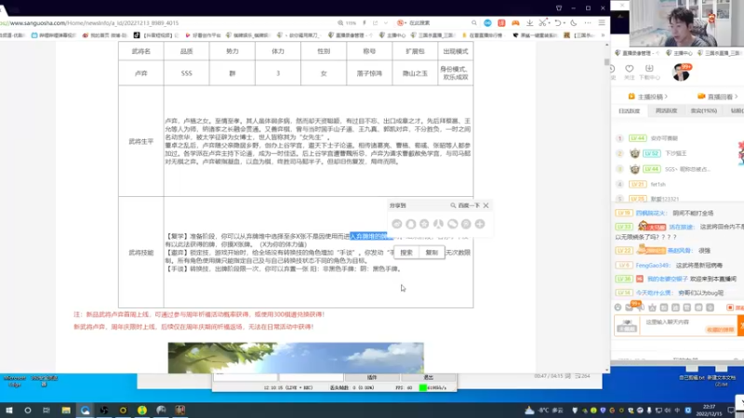The height and width of the screenshot is (418, 744).
Task: Open the 新建文本文档 desktop file
Action: pos(722,374)
